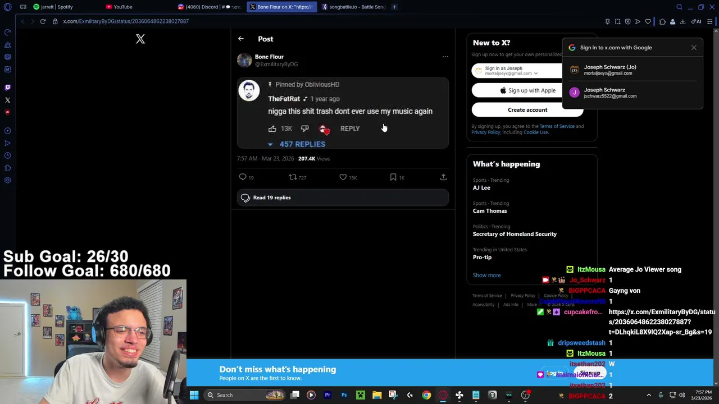Image resolution: width=719 pixels, height=404 pixels.
Task: Click Show more under What's happening
Action: [x=486, y=275]
